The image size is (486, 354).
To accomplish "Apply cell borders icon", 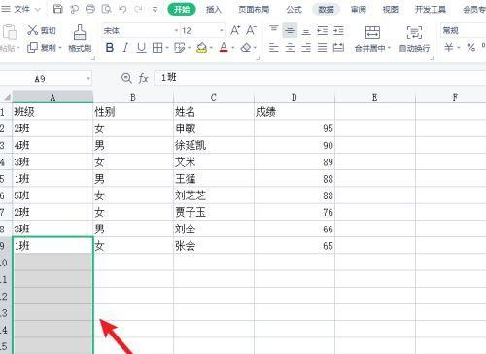I will [157, 48].
